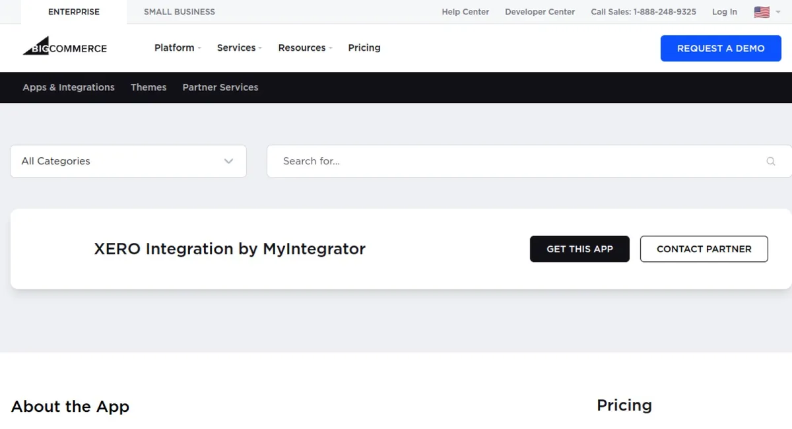Expand the Resources menu

pyautogui.click(x=302, y=48)
